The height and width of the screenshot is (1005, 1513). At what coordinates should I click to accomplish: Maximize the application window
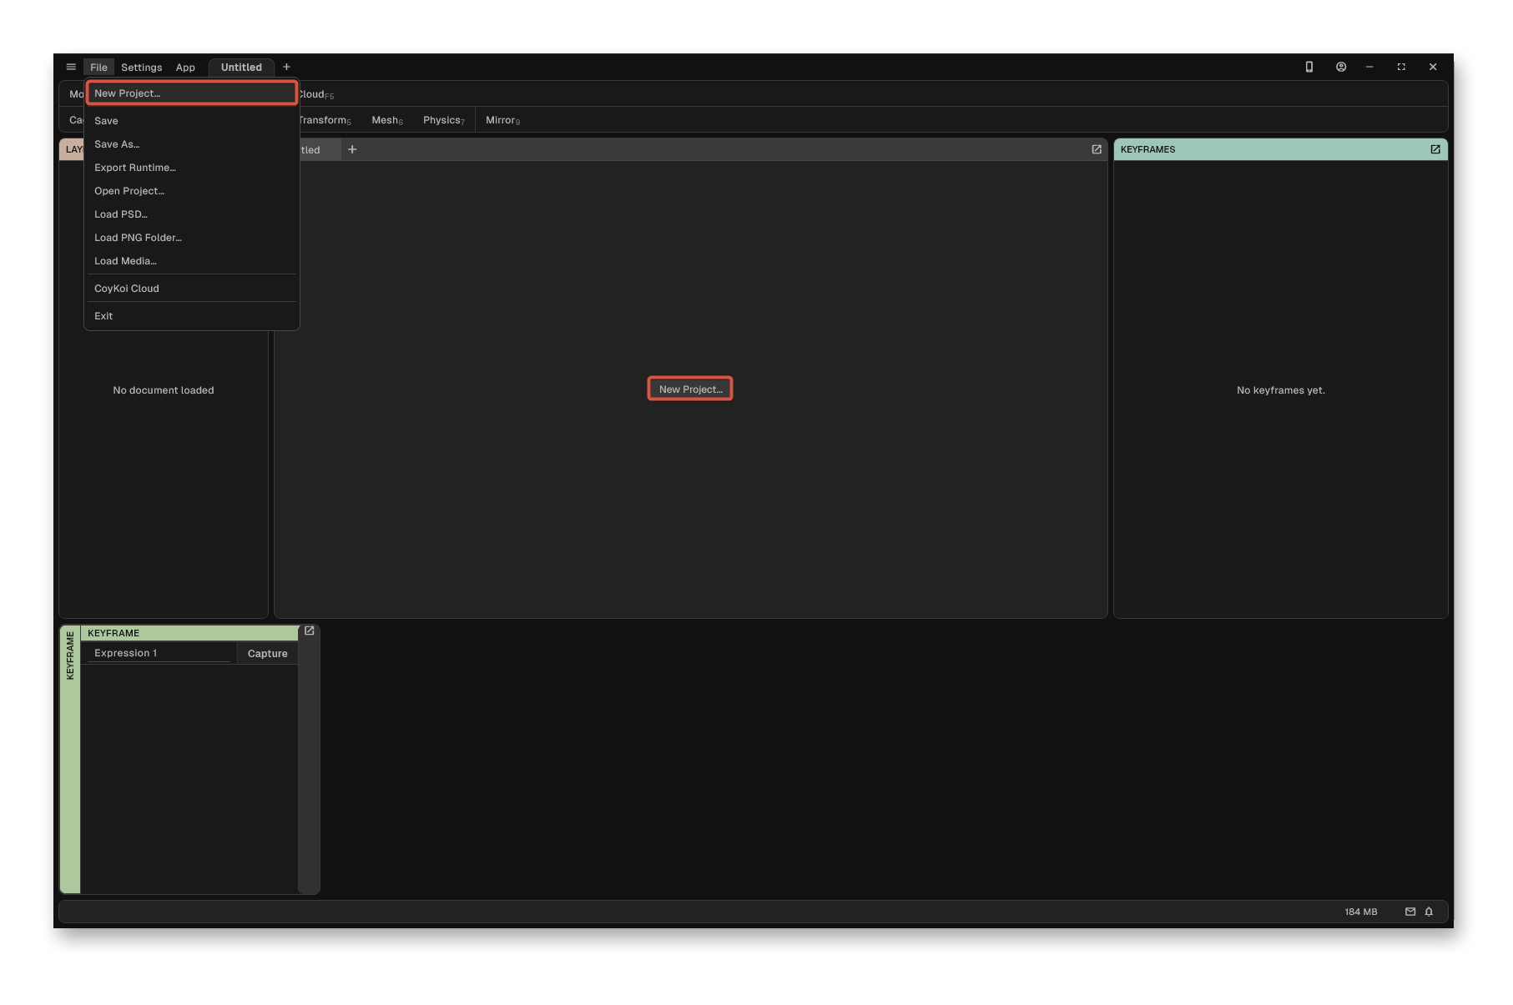click(1401, 67)
